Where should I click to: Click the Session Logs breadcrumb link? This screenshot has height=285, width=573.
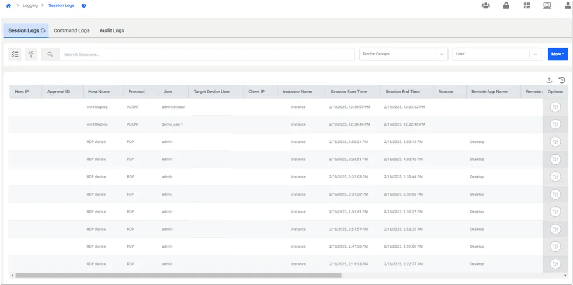click(x=61, y=5)
